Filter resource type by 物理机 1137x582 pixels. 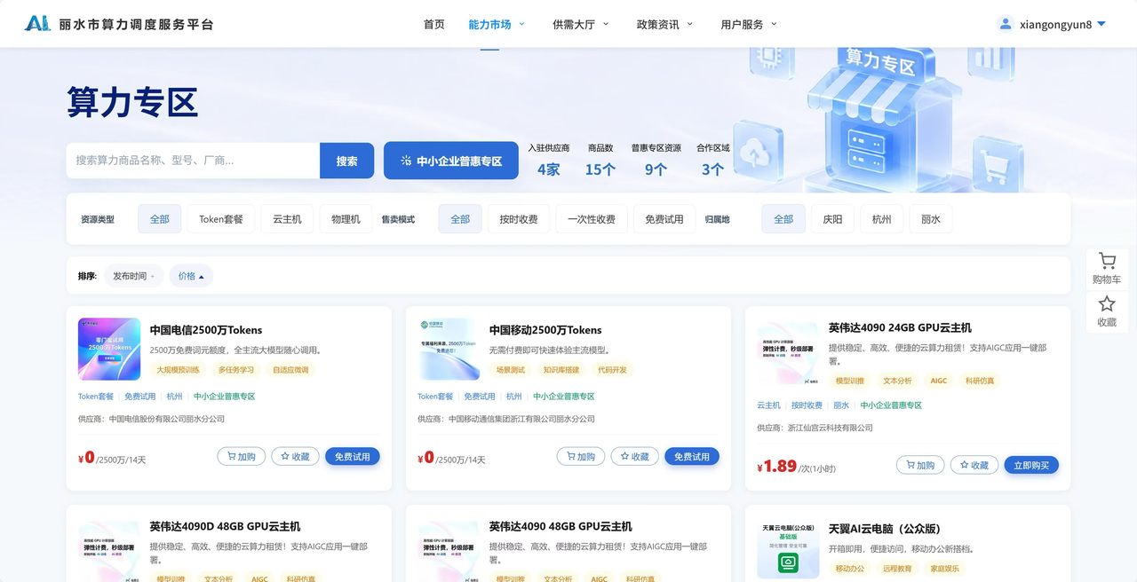[346, 219]
